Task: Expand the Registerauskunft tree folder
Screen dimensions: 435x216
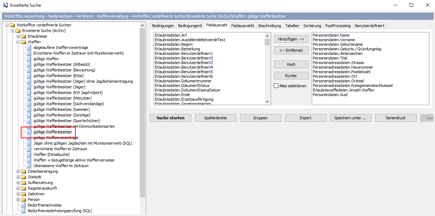Action: [x=18, y=188]
